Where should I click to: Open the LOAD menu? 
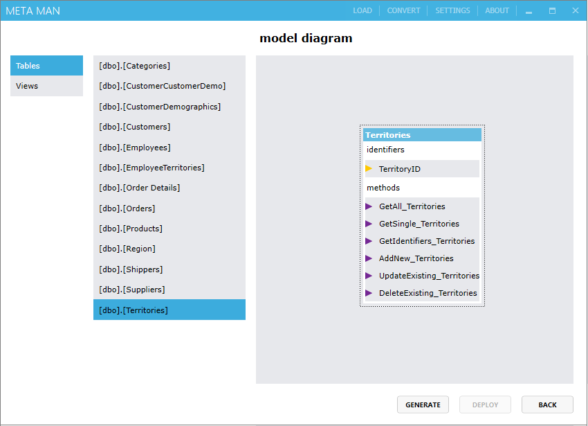click(x=362, y=10)
